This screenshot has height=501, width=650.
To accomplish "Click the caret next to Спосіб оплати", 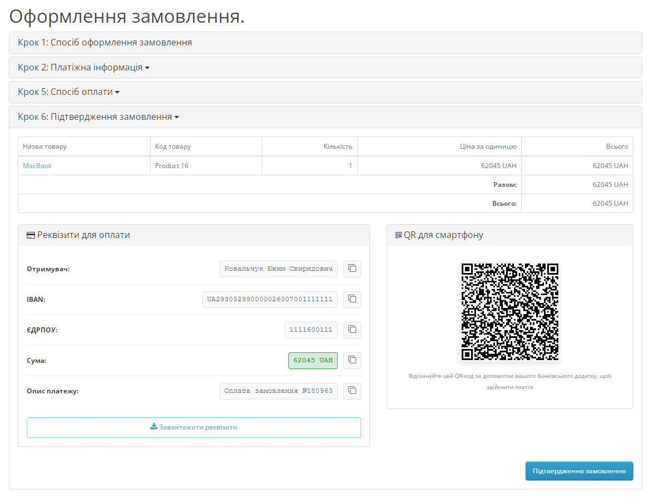I will coord(117,92).
